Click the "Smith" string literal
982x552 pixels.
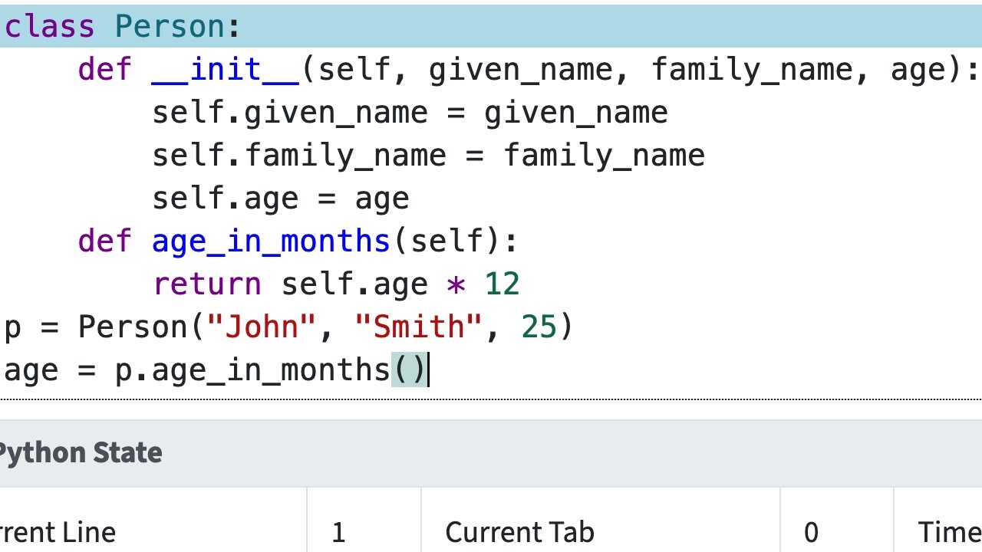coord(419,327)
